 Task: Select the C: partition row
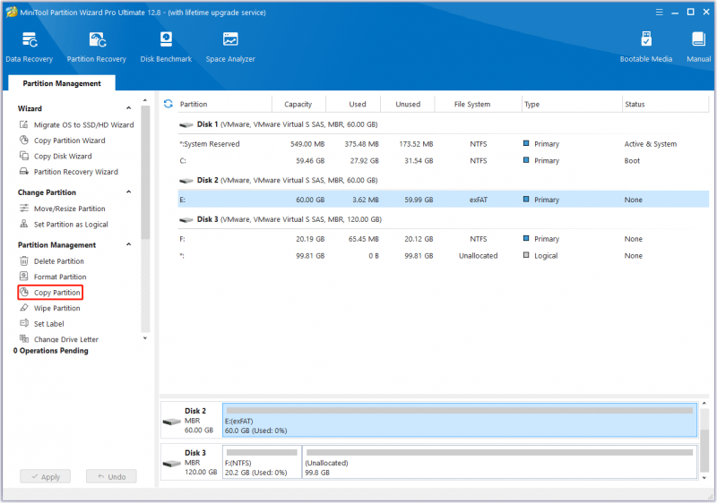443,161
